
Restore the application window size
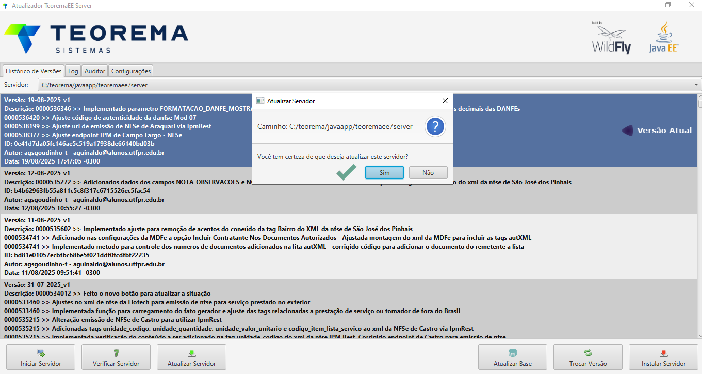click(x=668, y=5)
